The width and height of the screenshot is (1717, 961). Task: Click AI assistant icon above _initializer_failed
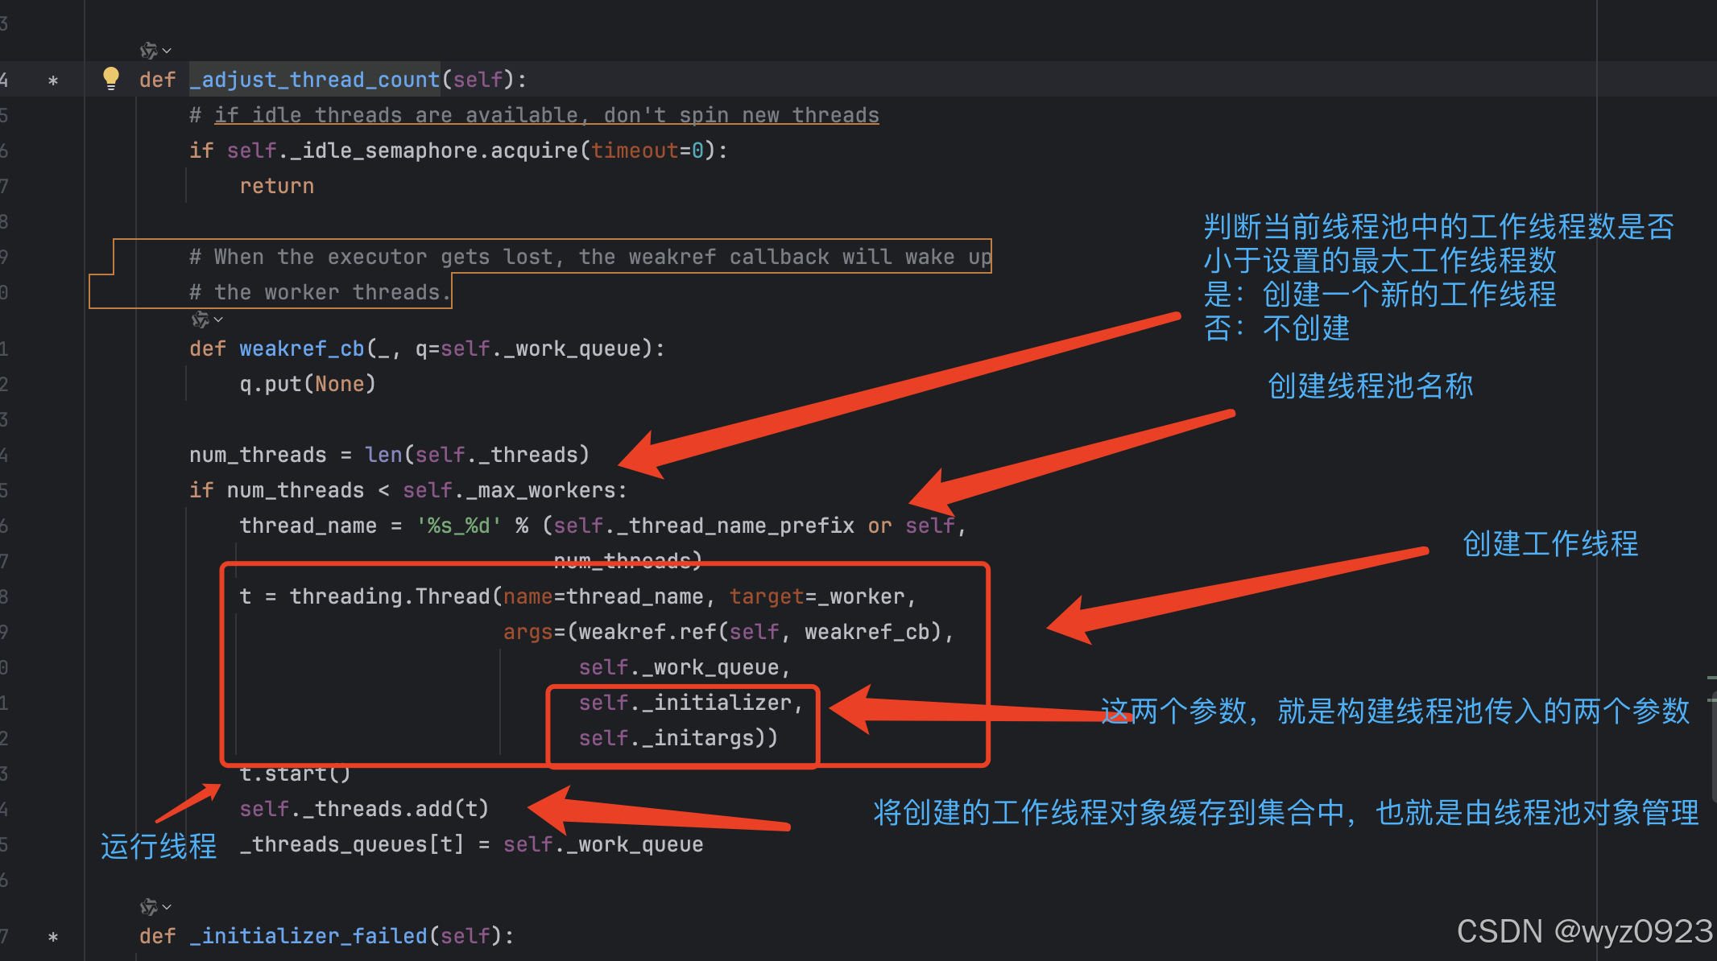pos(148,907)
